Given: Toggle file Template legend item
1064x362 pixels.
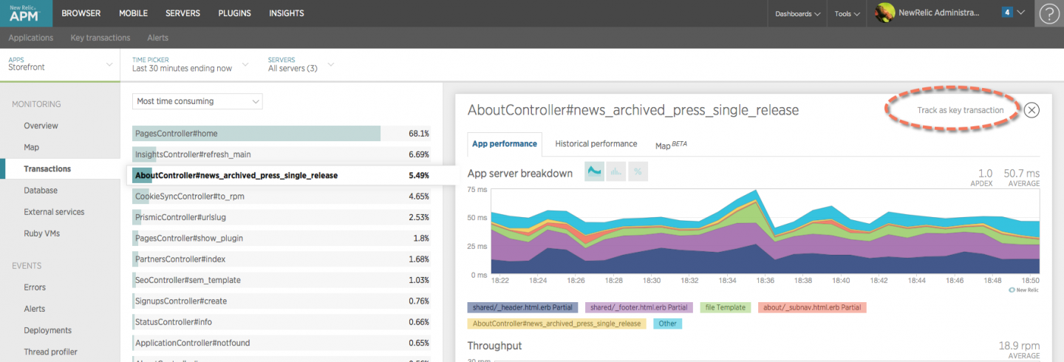Looking at the screenshot, I should (x=726, y=307).
